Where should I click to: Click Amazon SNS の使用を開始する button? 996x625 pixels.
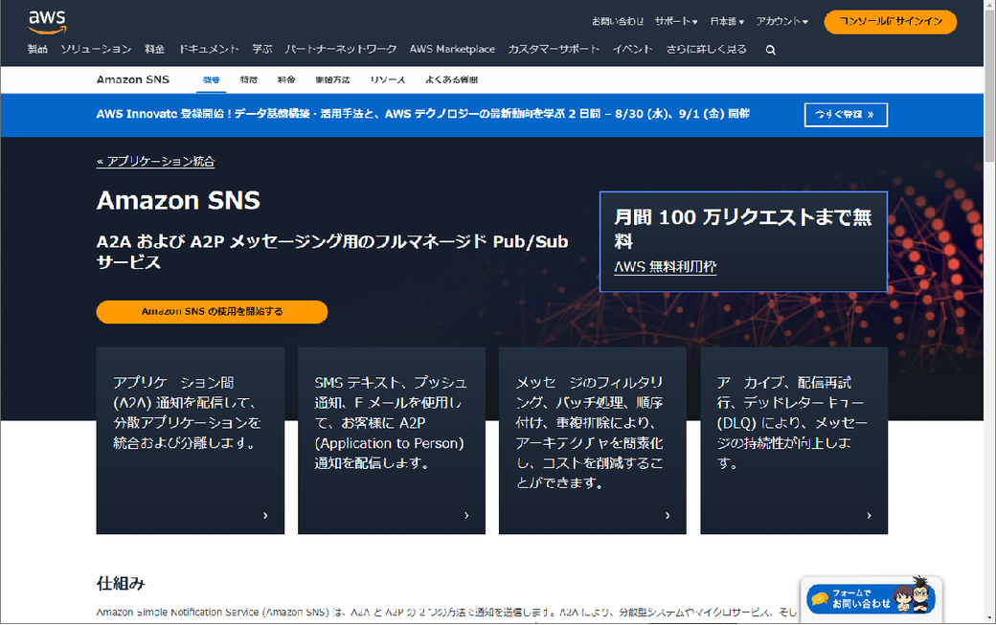click(212, 312)
